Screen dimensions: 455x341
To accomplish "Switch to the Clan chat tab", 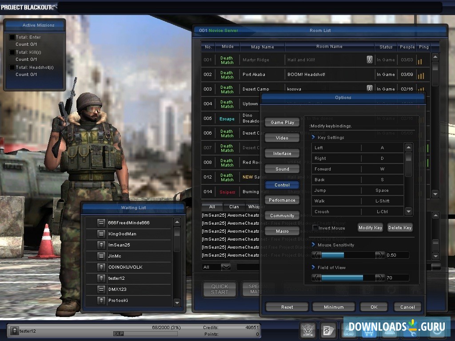I will [x=234, y=207].
